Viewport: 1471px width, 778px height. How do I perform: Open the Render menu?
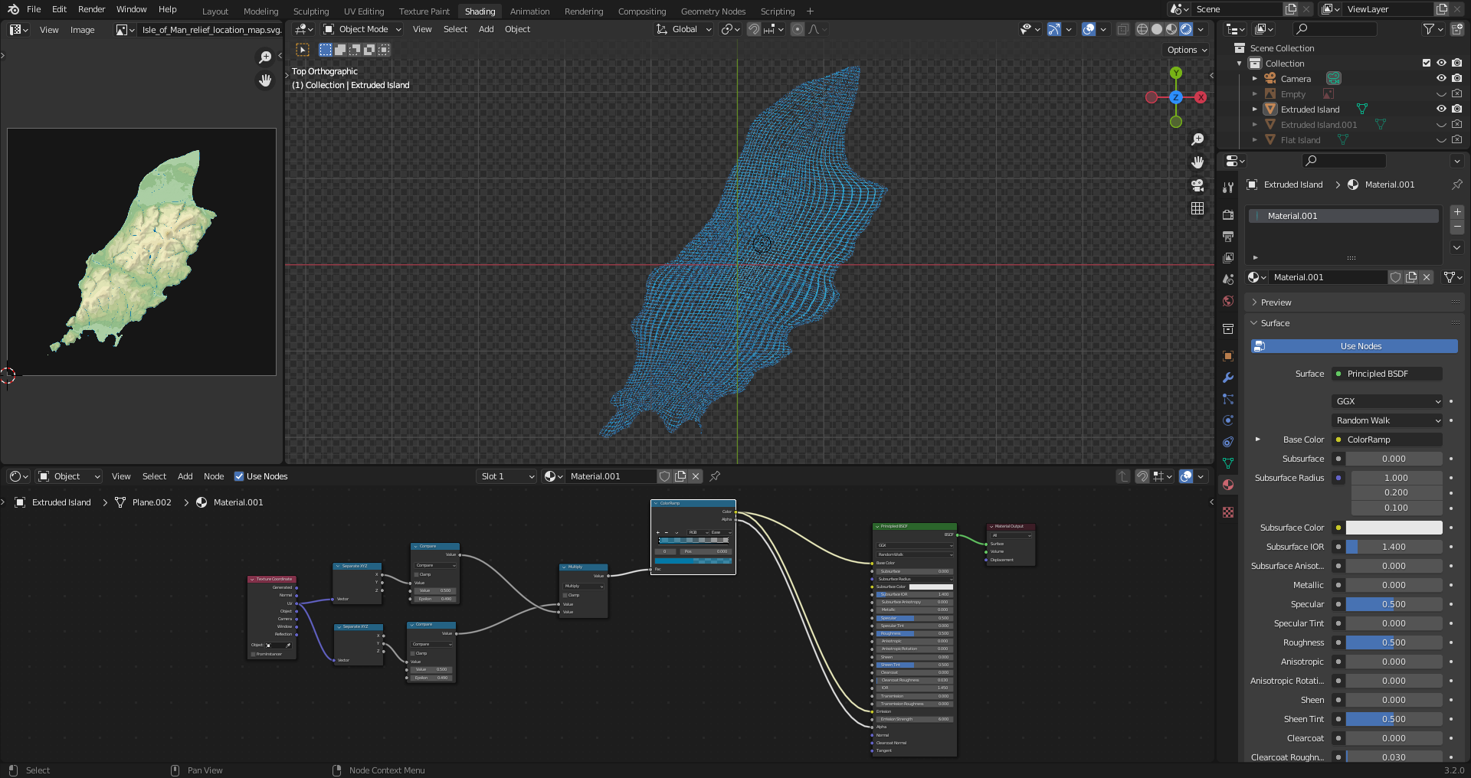[x=91, y=9]
